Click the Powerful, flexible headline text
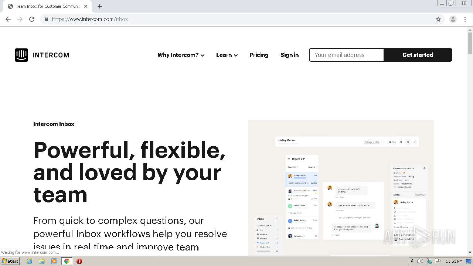473x266 pixels. [x=129, y=172]
